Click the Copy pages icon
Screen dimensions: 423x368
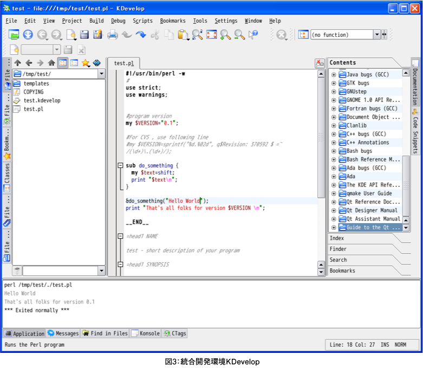point(169,35)
